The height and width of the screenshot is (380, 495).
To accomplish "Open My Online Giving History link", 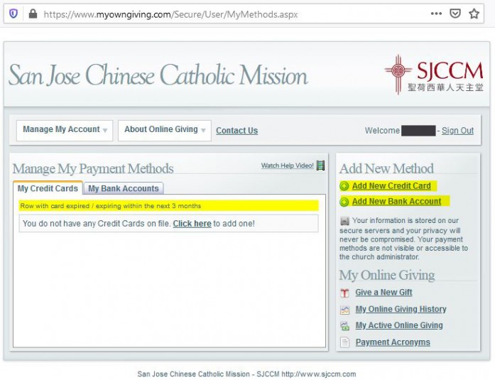I will [401, 309].
